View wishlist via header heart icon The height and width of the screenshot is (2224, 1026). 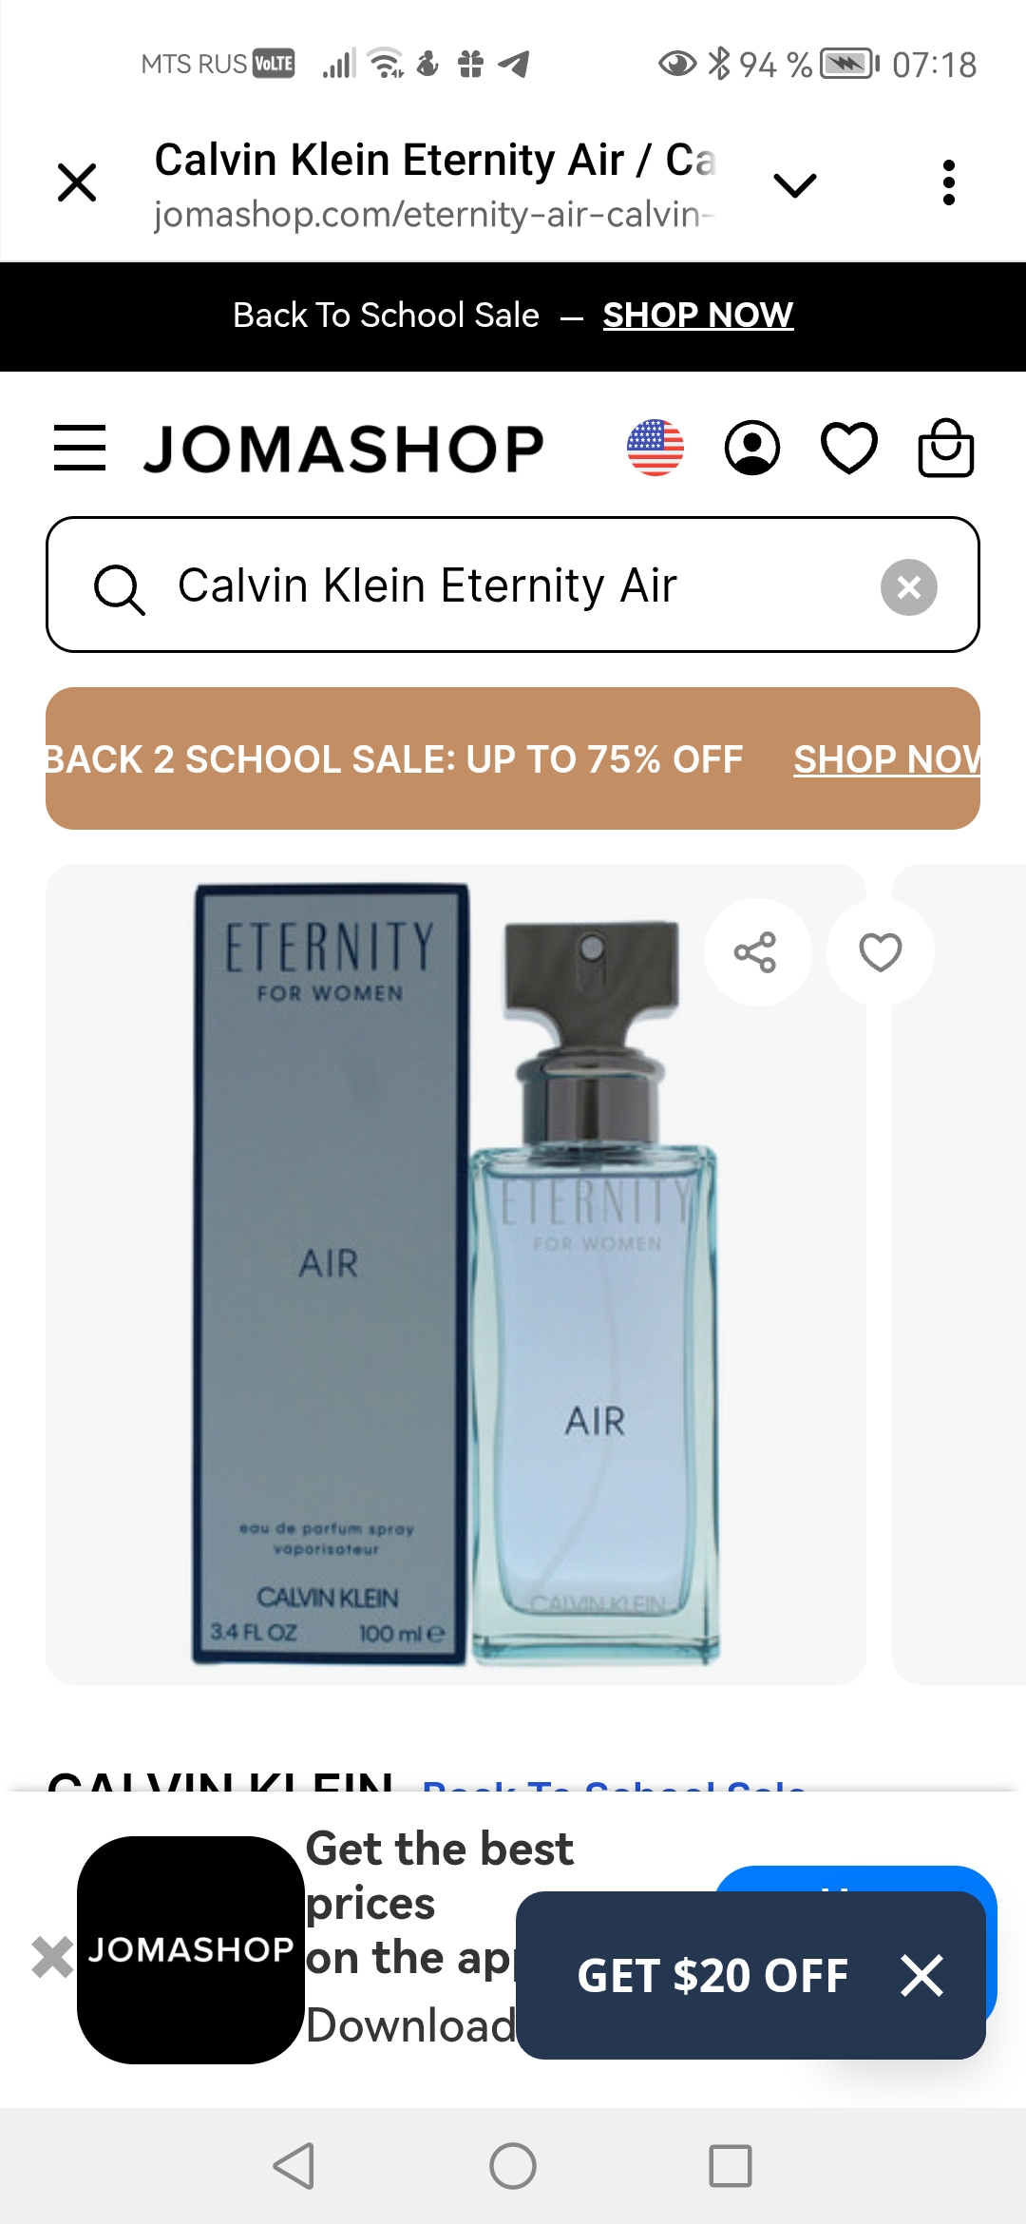pos(848,448)
